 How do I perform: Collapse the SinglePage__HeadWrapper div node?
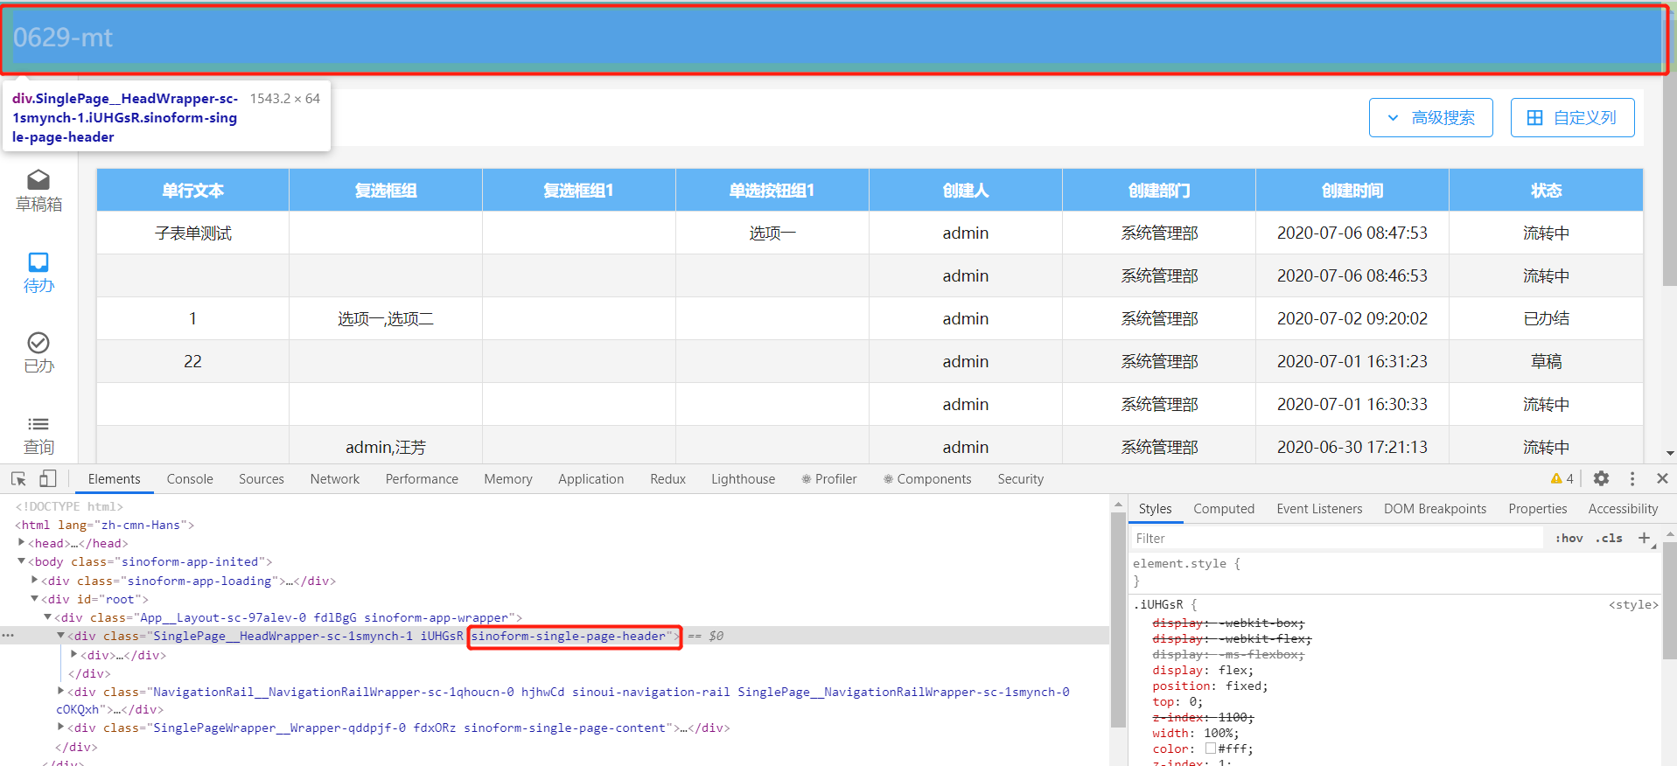(60, 636)
